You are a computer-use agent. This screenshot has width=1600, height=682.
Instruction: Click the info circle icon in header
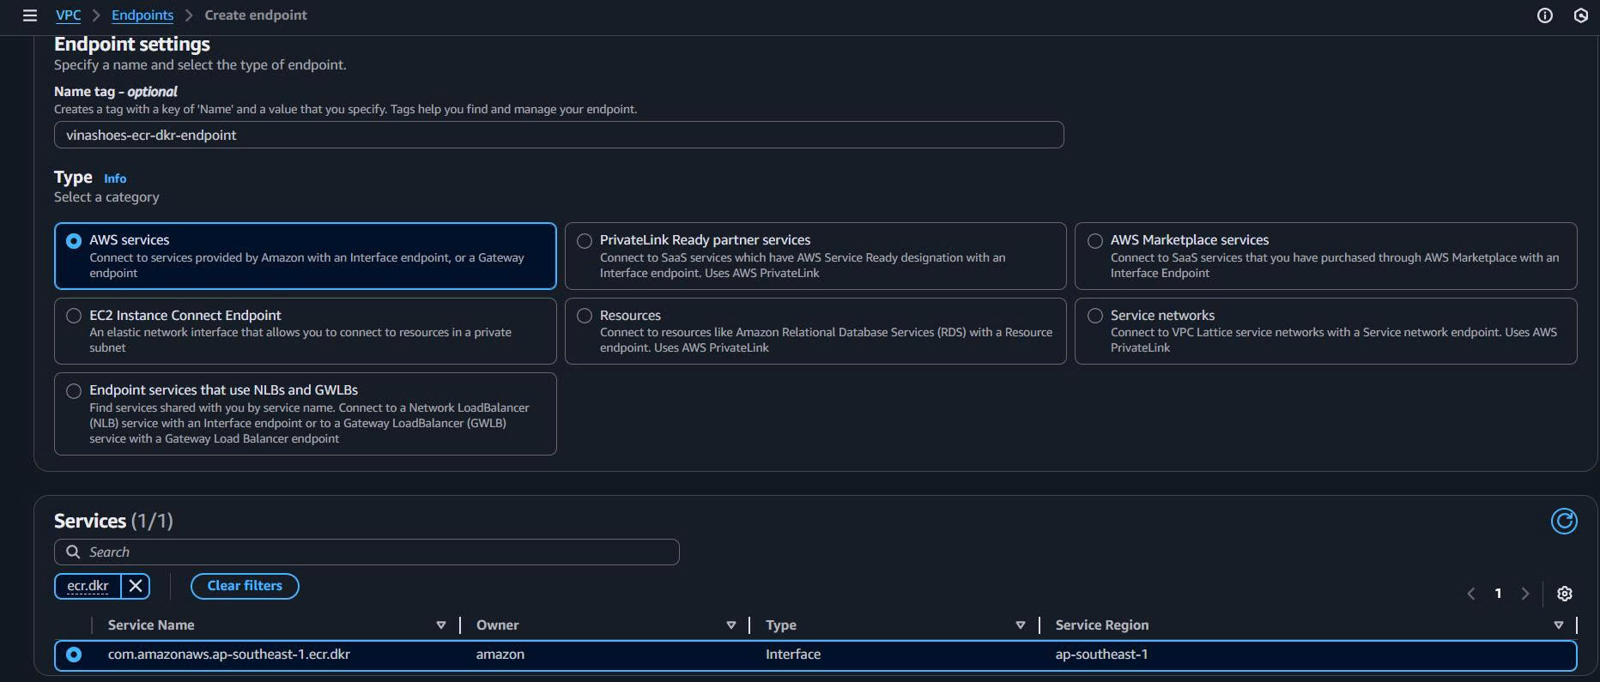pyautogui.click(x=1544, y=15)
